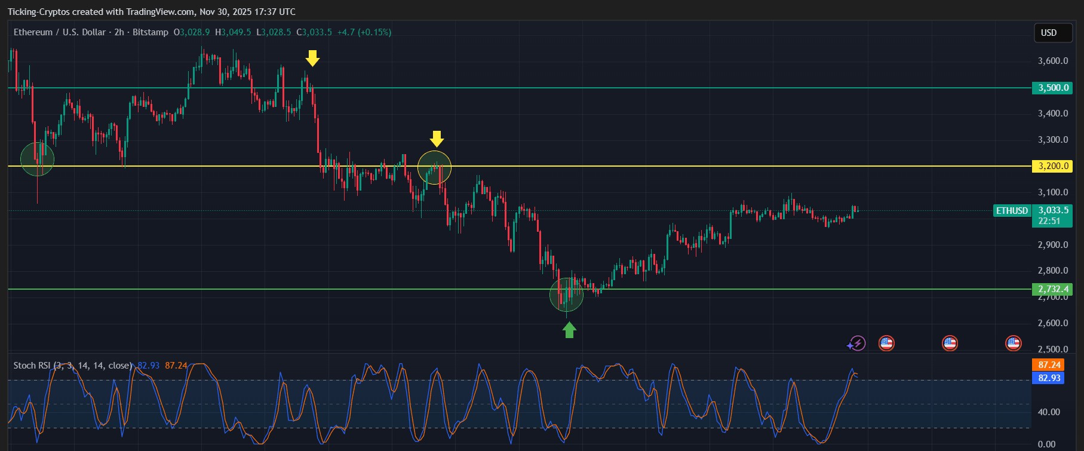Click the open value O3,028.9
Image resolution: width=1084 pixels, height=451 pixels.
point(191,32)
